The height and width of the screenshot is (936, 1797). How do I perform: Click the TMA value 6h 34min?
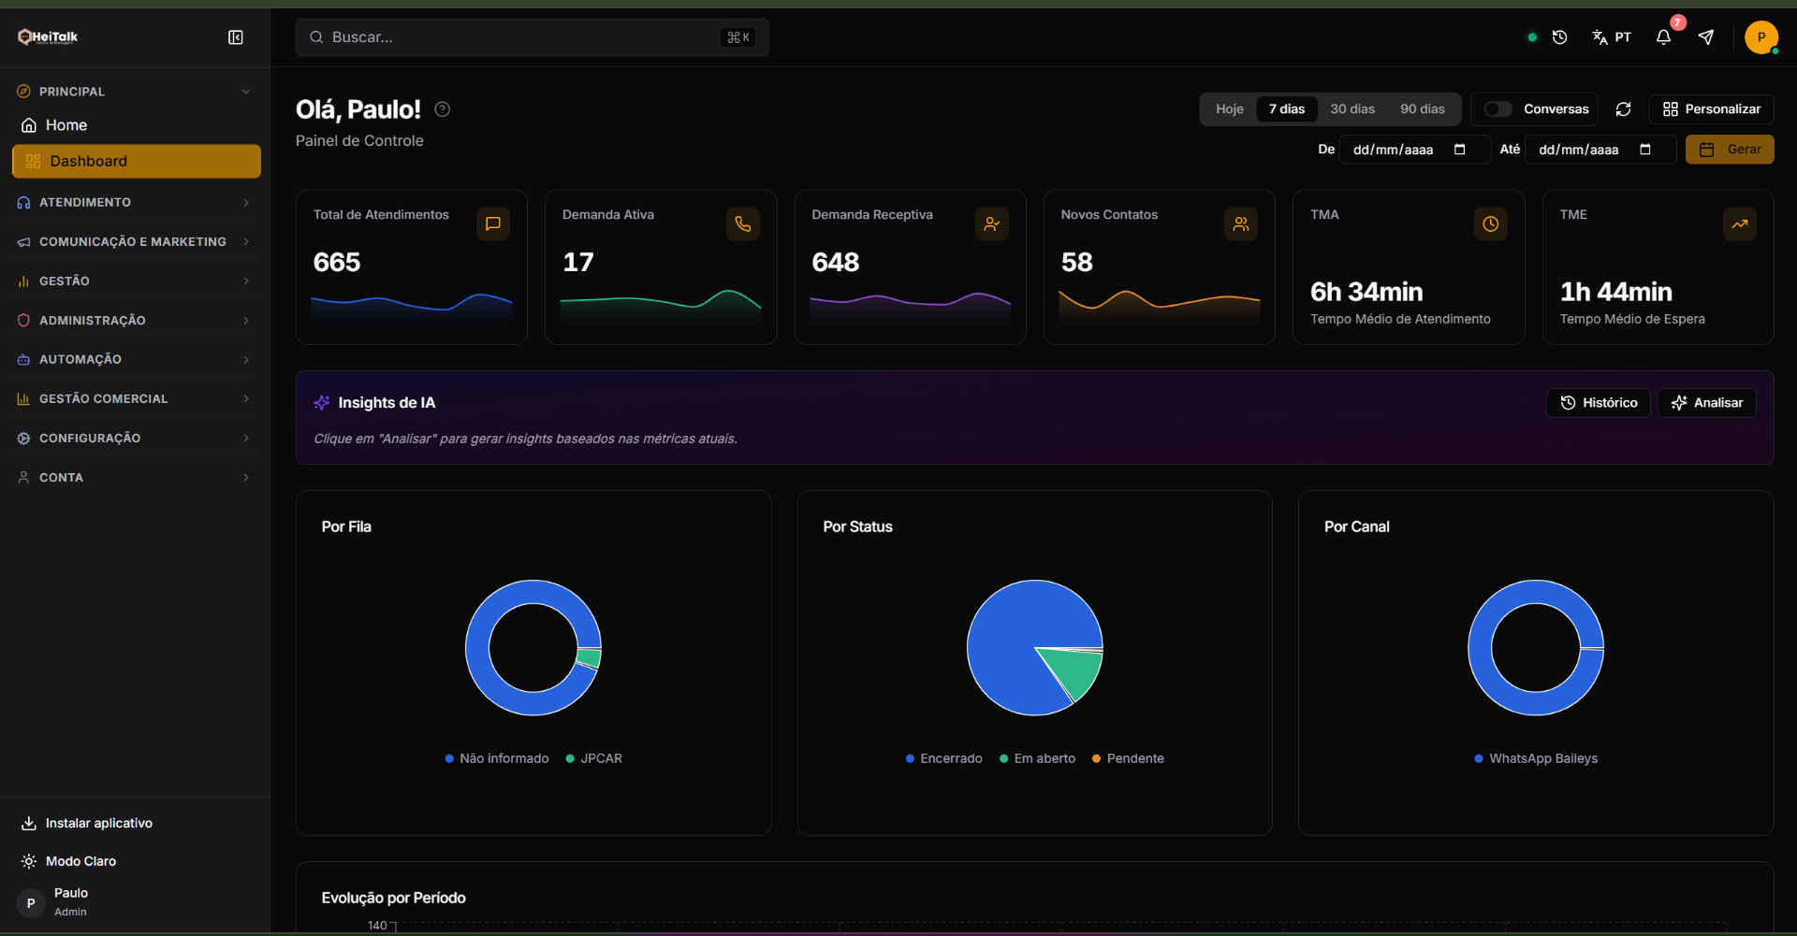point(1366,293)
